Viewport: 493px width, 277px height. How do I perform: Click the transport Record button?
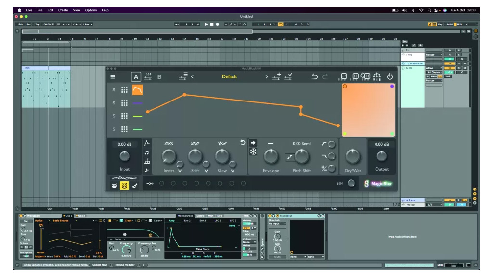[x=217, y=24]
